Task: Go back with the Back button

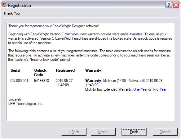Action: tap(74, 132)
